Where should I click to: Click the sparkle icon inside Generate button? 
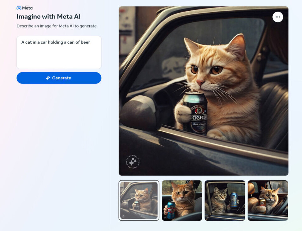tap(48, 78)
